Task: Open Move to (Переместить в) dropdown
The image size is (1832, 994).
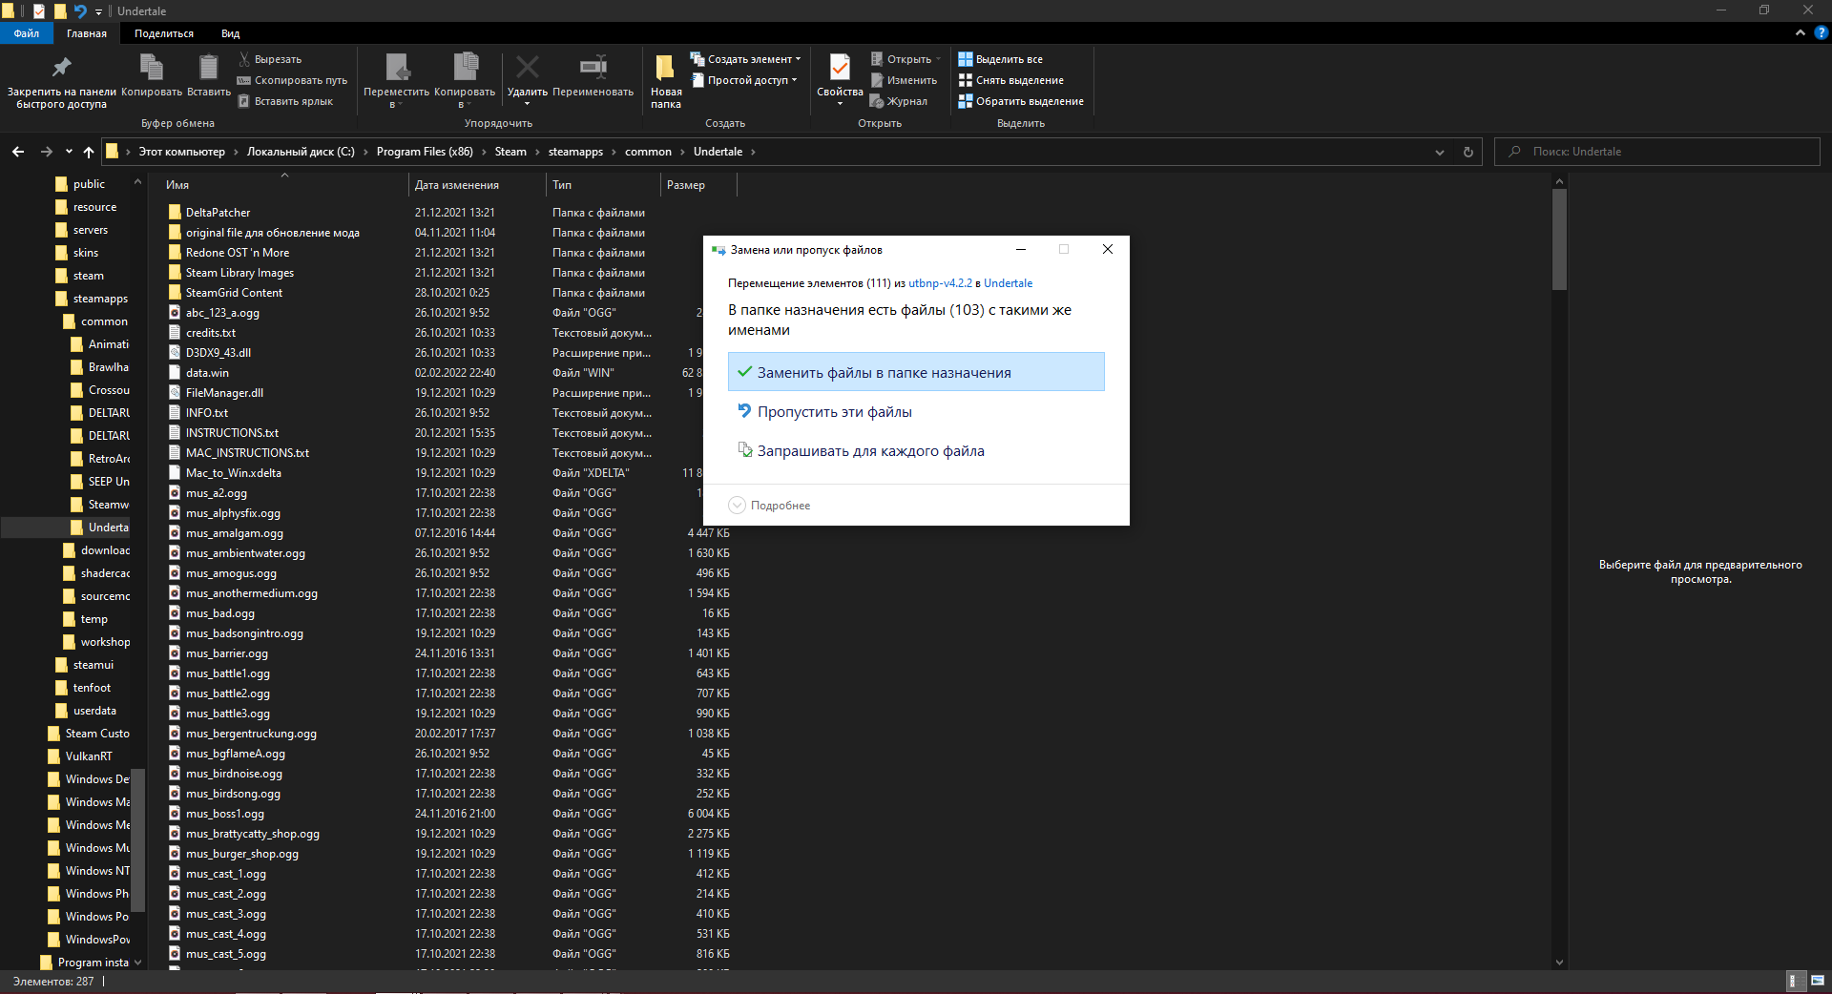Action: pos(396,81)
